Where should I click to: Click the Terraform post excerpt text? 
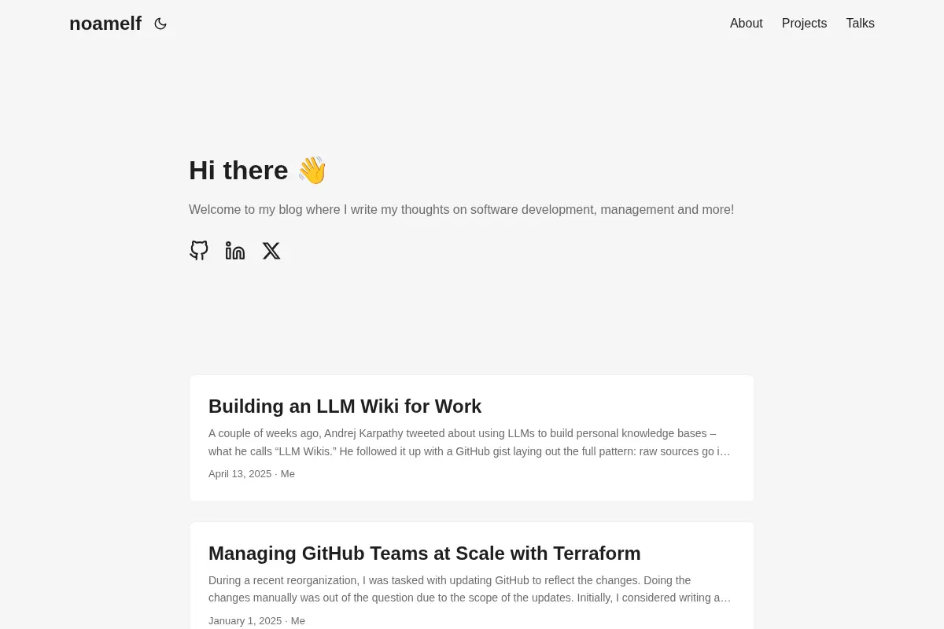pyautogui.click(x=470, y=589)
